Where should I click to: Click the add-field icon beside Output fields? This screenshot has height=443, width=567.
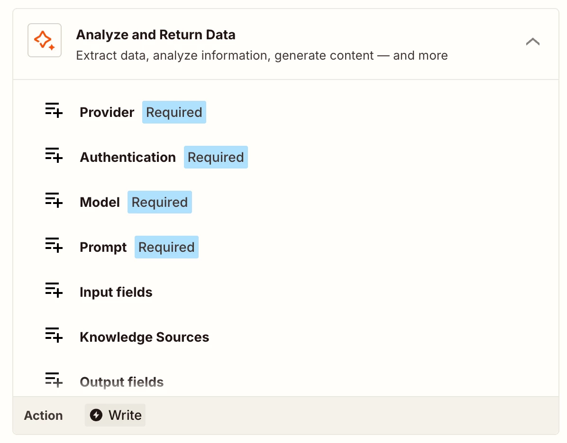pyautogui.click(x=54, y=380)
